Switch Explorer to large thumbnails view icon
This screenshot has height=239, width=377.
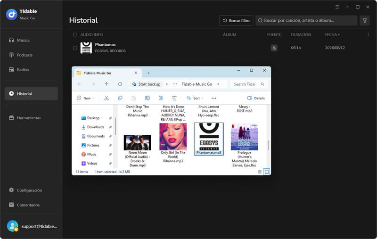tap(266, 172)
